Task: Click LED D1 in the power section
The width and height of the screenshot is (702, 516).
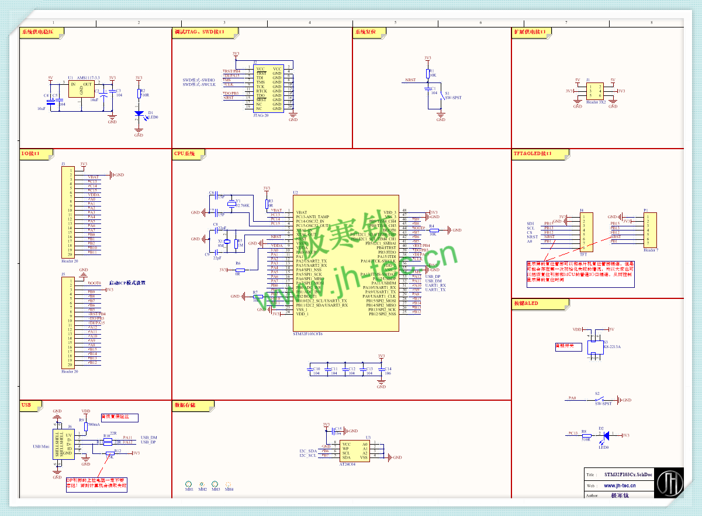Action: [139, 114]
